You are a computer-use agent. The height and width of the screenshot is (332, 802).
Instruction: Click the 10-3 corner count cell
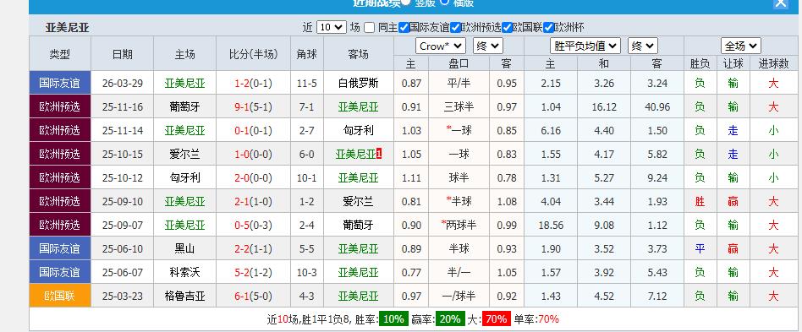click(x=307, y=272)
